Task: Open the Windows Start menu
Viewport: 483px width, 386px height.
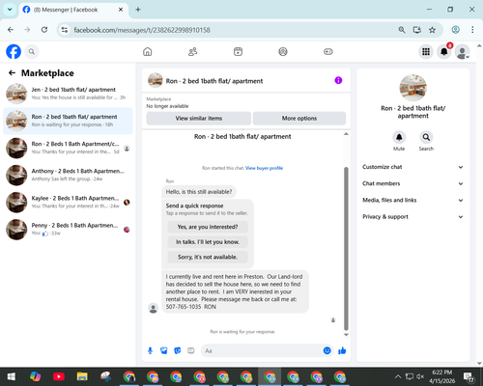Action: tap(12, 376)
